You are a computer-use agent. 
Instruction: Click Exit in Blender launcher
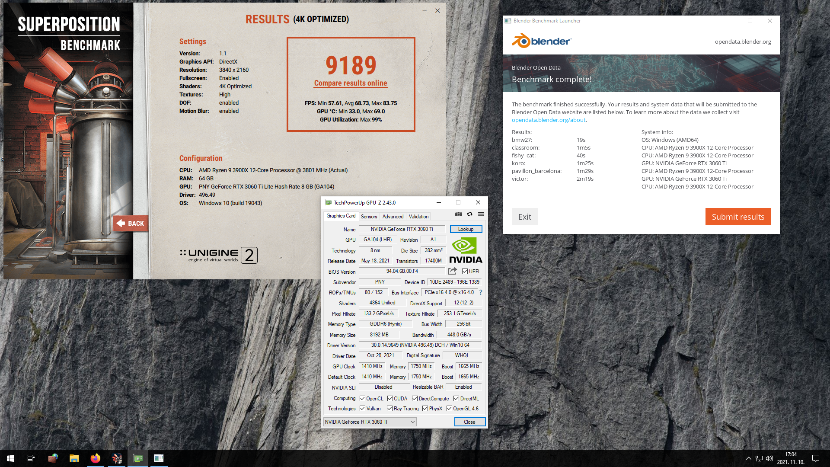point(524,217)
